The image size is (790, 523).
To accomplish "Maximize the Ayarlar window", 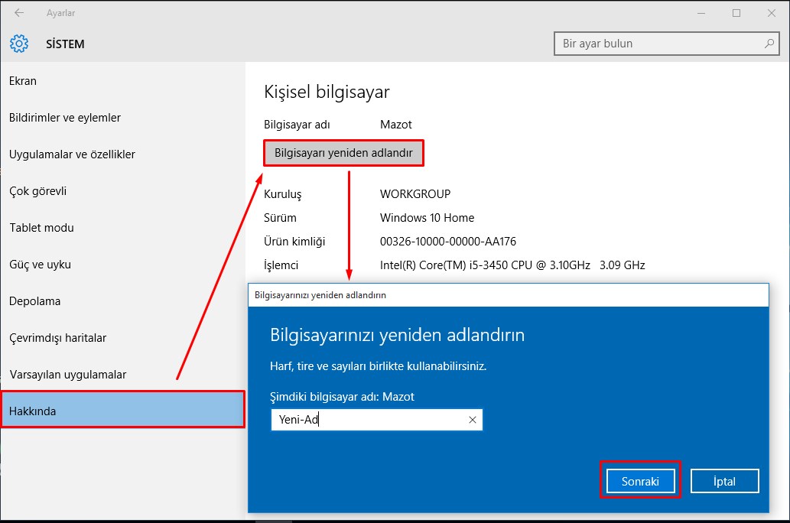I will [x=736, y=13].
